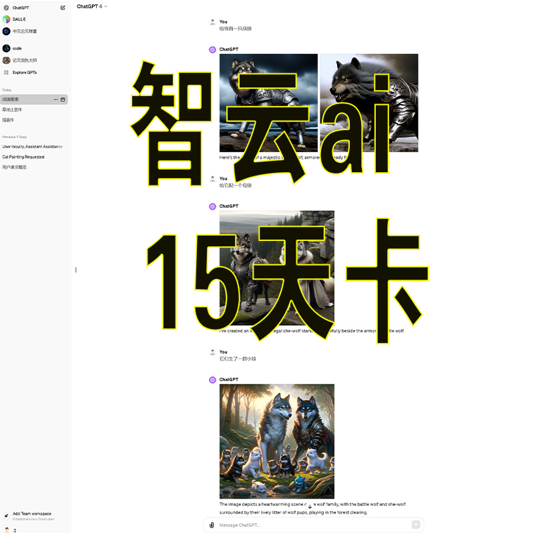Click first ChatGPT response avatar
Viewport: 534px width, 534px height.
[212, 49]
